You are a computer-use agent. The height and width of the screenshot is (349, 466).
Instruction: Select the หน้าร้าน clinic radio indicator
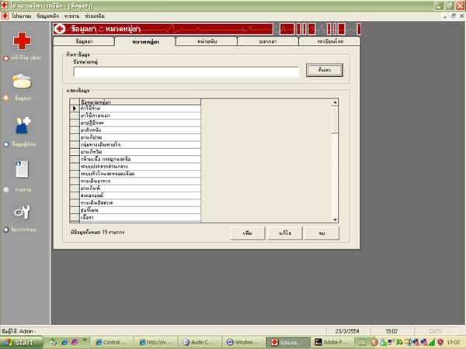coord(5,57)
